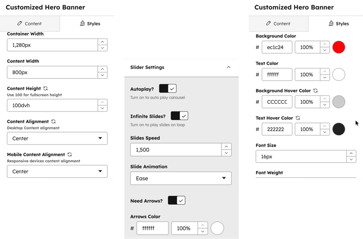Increase Container Width with up stepper arrow
The width and height of the screenshot is (363, 239).
coord(103,41)
